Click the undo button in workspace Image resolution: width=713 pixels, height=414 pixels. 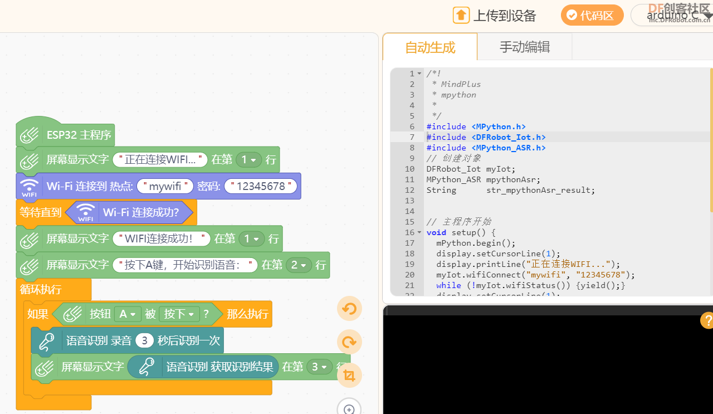tap(349, 309)
